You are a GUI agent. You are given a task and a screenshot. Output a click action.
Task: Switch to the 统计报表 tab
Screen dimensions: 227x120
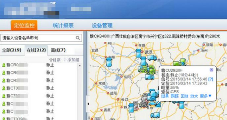63,26
